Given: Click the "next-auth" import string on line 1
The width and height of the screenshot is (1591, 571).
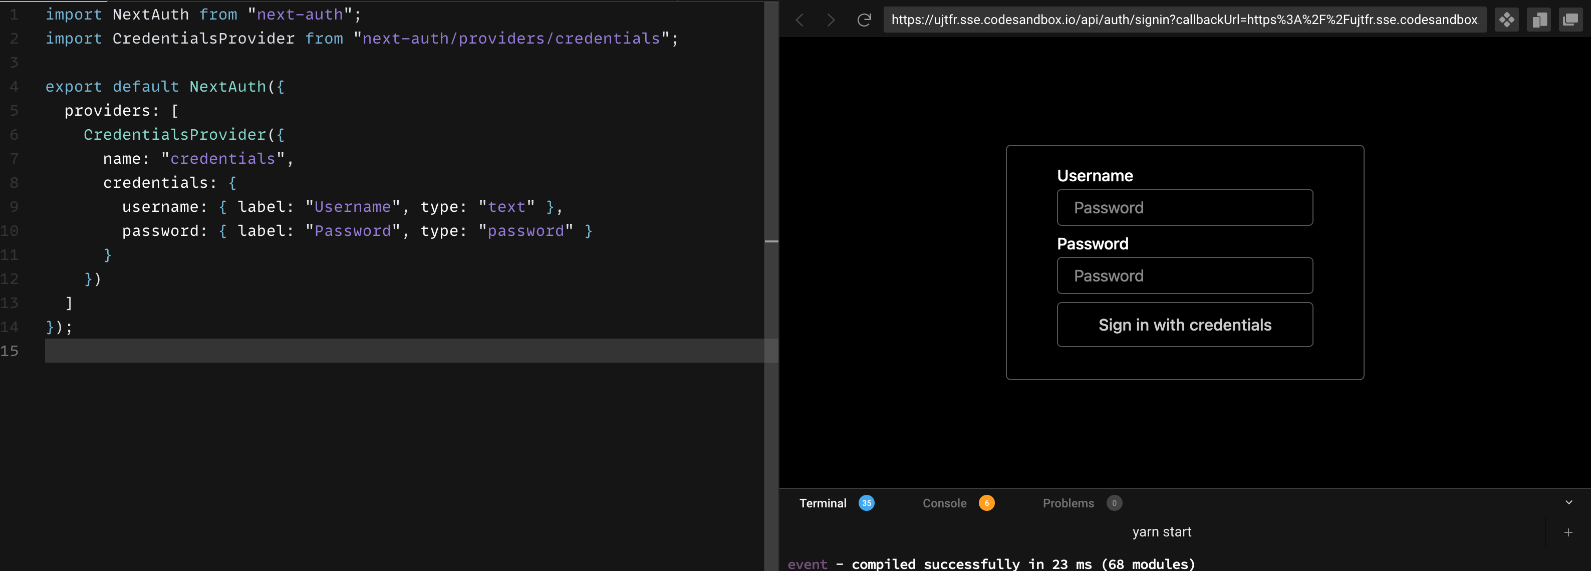Looking at the screenshot, I should (x=300, y=14).
